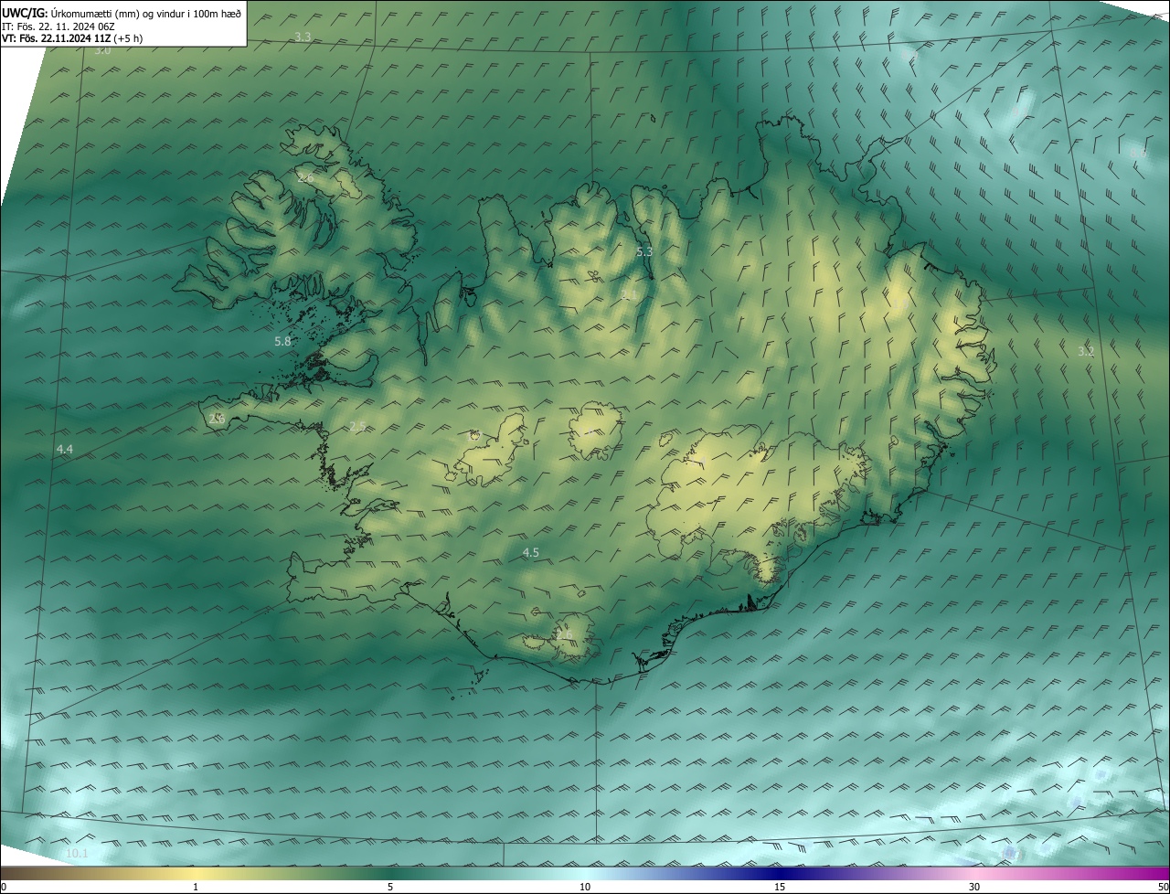The width and height of the screenshot is (1170, 894).
Task: Click the value label 3.0 below the header box
Action: tap(102, 50)
